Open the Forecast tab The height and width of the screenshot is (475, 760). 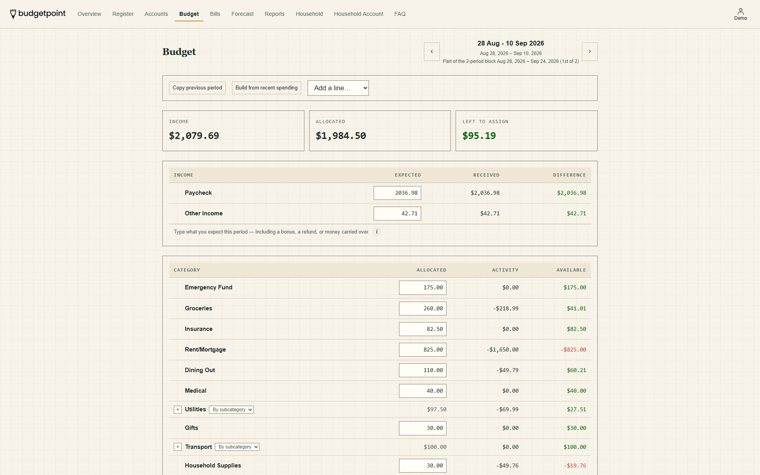tap(242, 14)
